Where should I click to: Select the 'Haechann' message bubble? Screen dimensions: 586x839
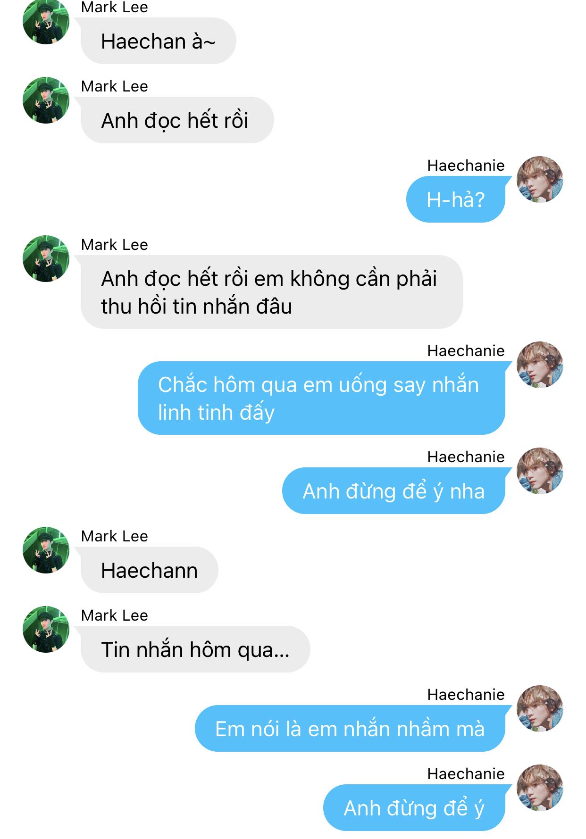pos(149,570)
